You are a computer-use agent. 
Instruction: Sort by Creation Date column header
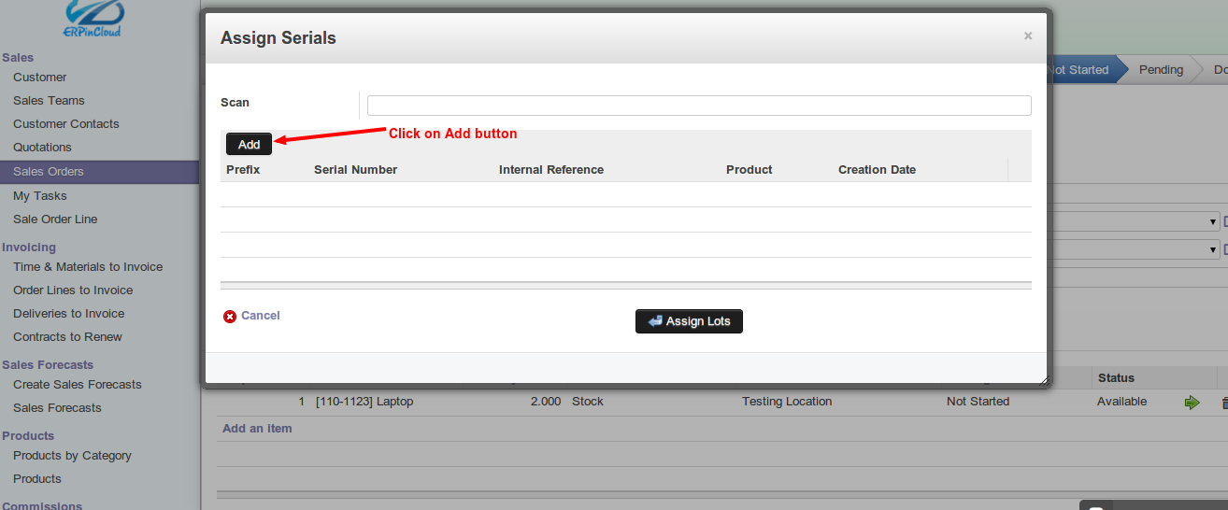tap(877, 170)
